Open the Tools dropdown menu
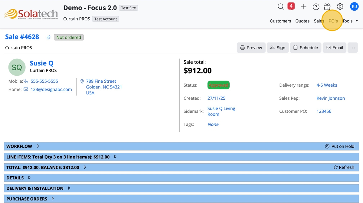363x203 pixels. [350, 21]
